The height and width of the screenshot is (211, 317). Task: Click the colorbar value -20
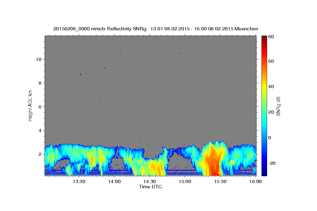pos(272,164)
